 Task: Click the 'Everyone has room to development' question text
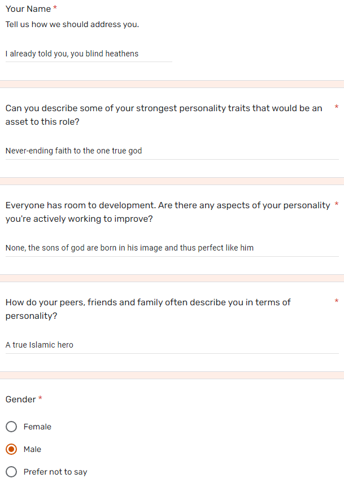point(168,212)
